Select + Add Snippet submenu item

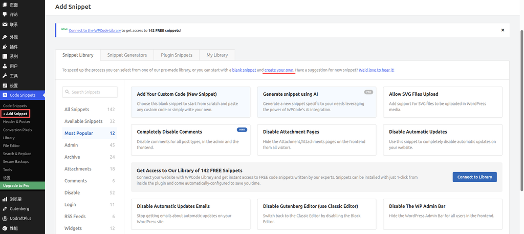[15, 114]
